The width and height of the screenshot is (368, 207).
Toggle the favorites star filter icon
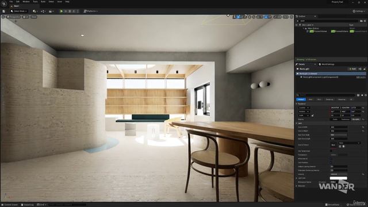click(x=362, y=95)
